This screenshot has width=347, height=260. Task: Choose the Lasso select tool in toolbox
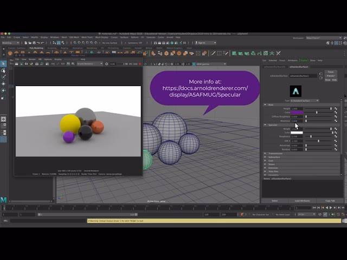pyautogui.click(x=3, y=70)
